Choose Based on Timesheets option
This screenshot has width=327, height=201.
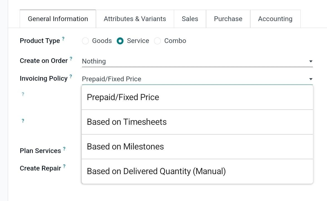click(127, 122)
